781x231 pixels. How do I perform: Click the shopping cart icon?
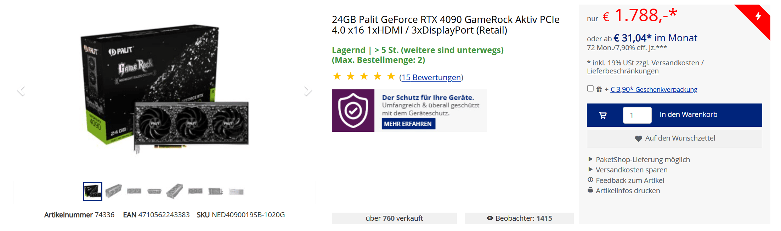602,115
